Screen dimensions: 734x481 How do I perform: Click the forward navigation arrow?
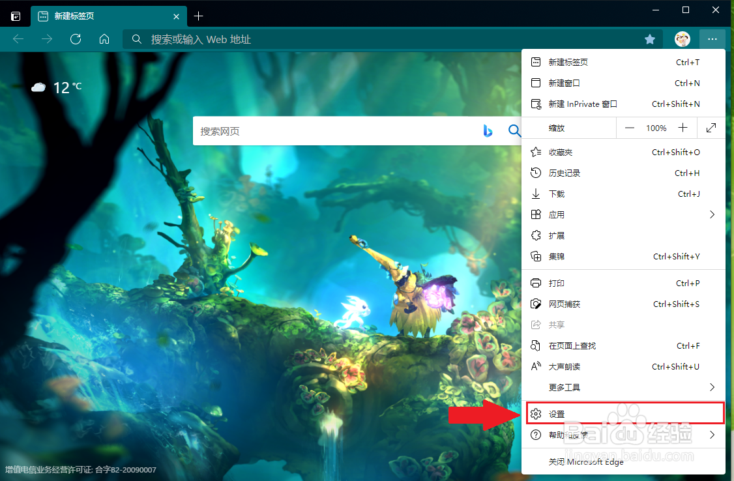click(47, 39)
